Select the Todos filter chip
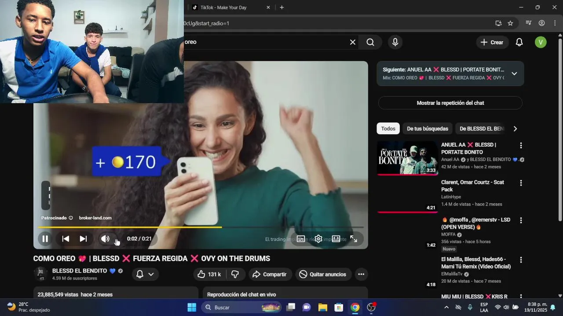Viewport: 563px width, 316px height. (388, 129)
